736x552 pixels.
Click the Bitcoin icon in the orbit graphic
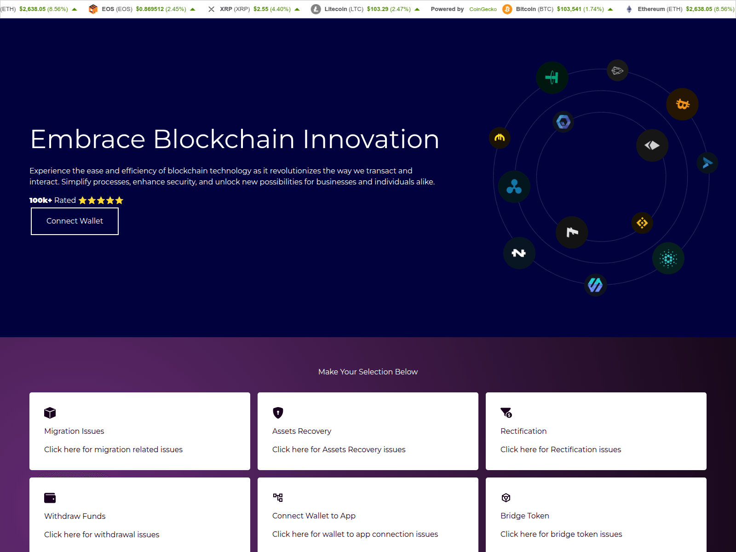pyautogui.click(x=682, y=104)
